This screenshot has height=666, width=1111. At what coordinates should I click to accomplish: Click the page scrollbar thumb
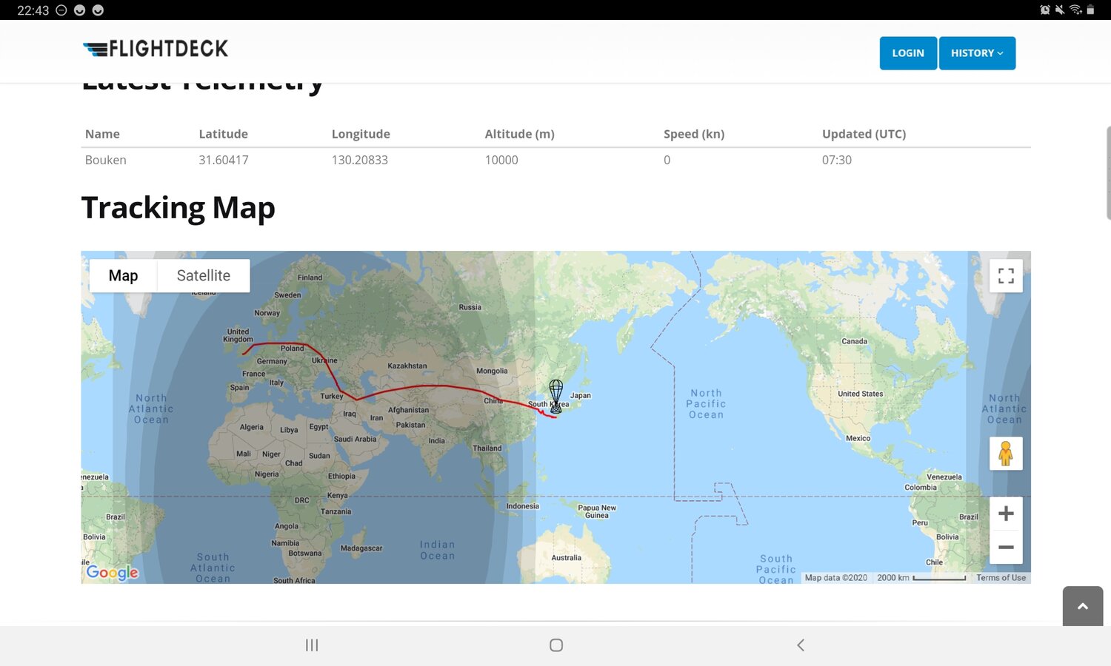[1108, 172]
